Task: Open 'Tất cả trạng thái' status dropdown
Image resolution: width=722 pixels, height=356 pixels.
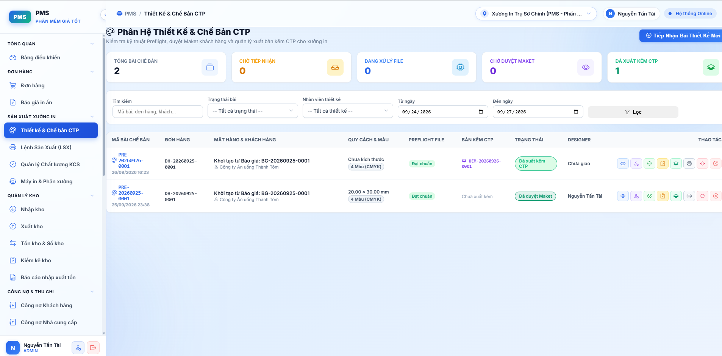Action: pos(253,111)
